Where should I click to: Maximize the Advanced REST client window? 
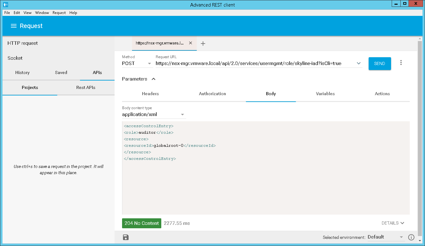point(404,4)
